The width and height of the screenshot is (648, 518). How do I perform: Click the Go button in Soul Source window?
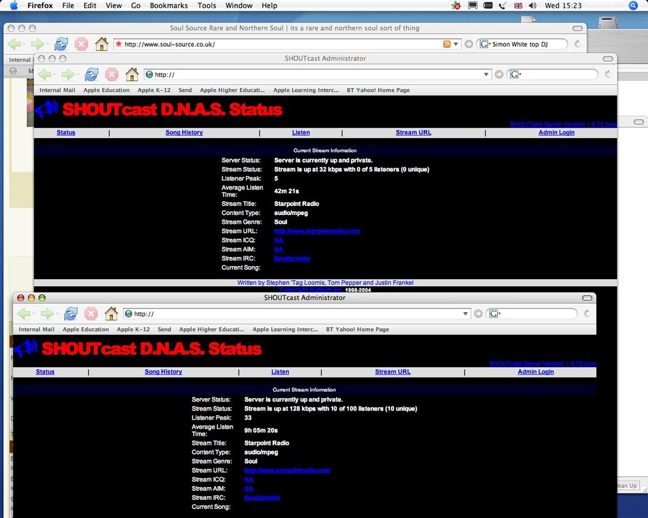pos(469,44)
